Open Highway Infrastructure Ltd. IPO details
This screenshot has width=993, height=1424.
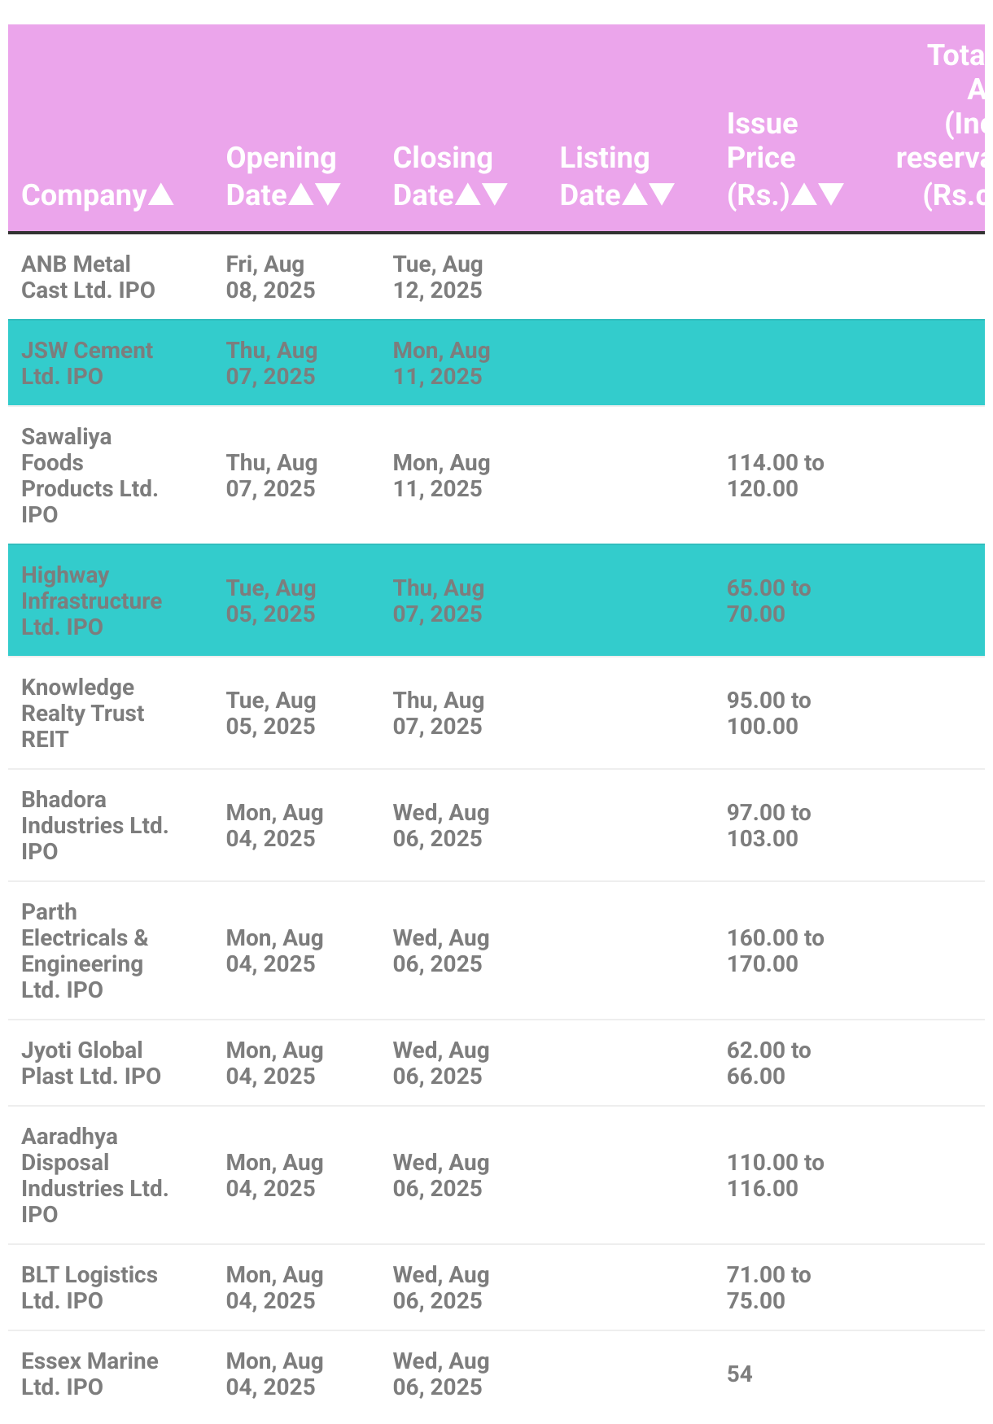click(x=91, y=601)
